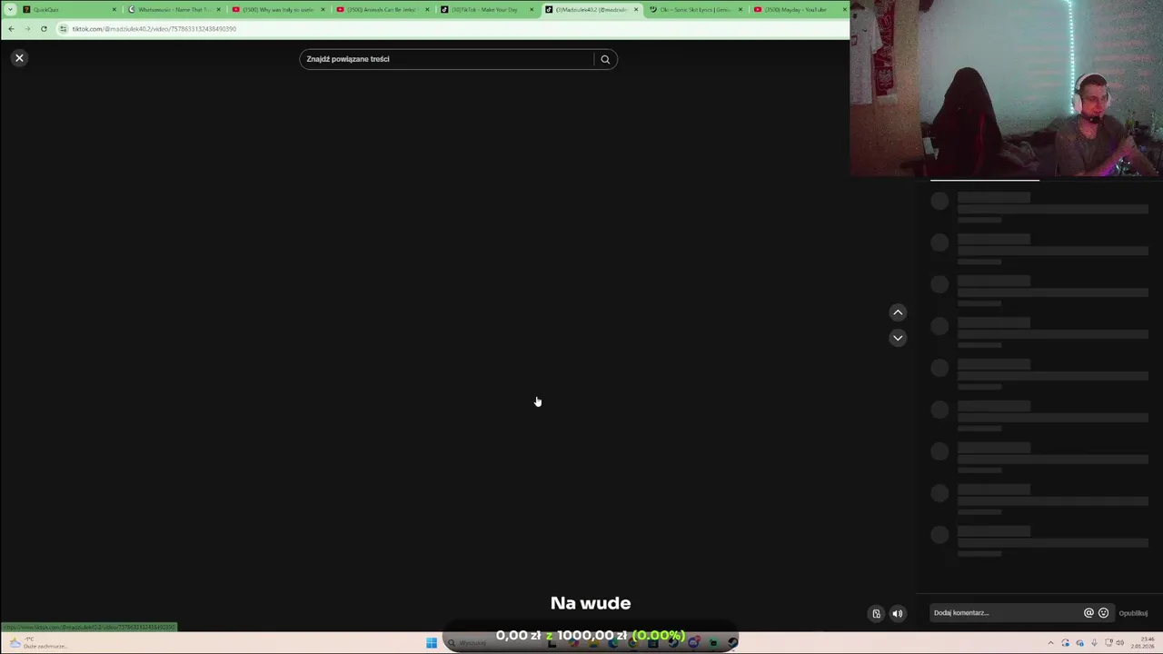Click the @ mention icon in comment box
Image resolution: width=1163 pixels, height=654 pixels.
pyautogui.click(x=1088, y=613)
